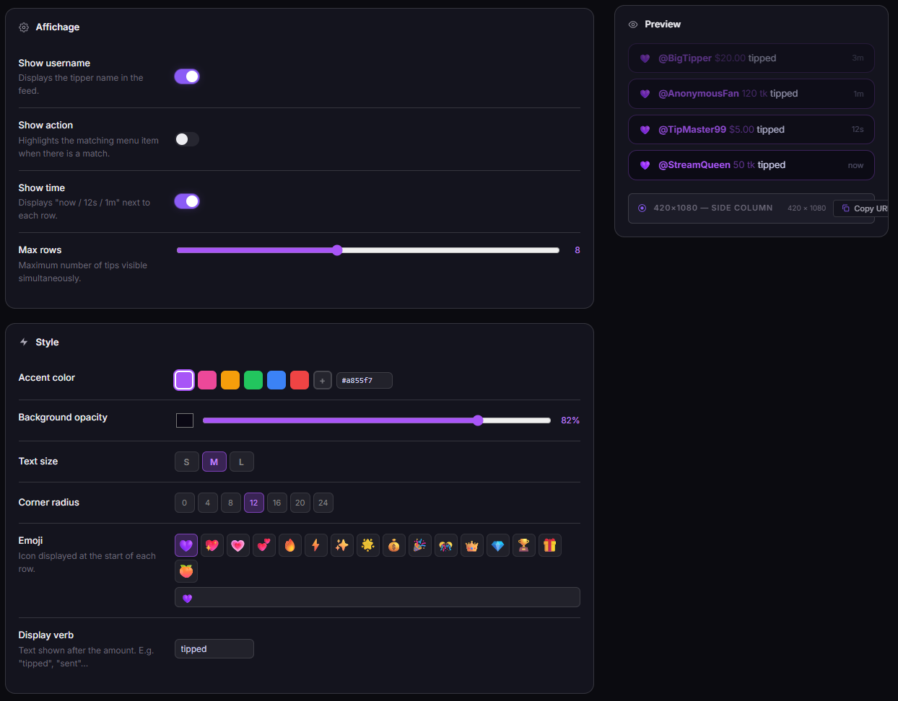Click the Copy URL button

862,208
